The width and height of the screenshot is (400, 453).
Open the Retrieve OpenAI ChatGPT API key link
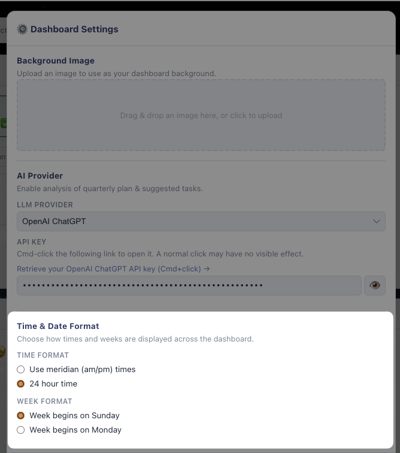pyautogui.click(x=113, y=269)
